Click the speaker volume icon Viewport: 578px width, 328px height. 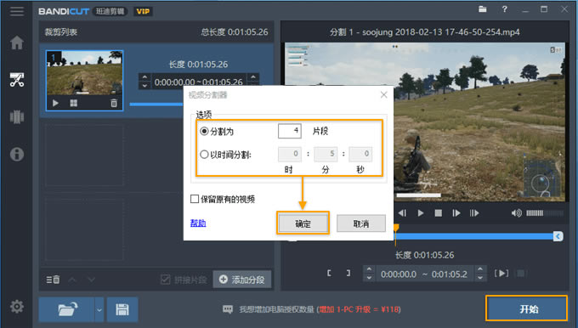517,213
